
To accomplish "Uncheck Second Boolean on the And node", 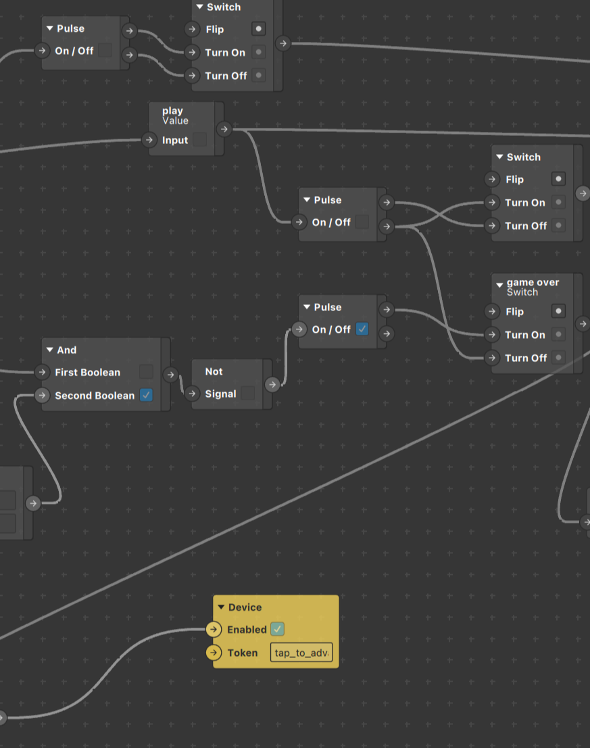I will click(x=146, y=396).
